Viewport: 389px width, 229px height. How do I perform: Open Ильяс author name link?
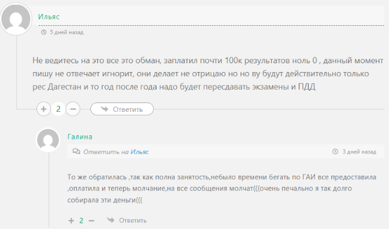point(49,16)
